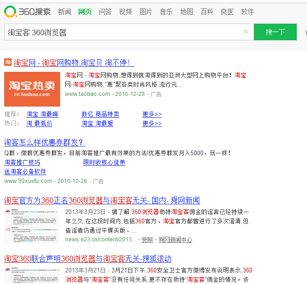Click the www.90xuefu.com URL text
The height and width of the screenshot is (284, 307).
click(x=28, y=181)
